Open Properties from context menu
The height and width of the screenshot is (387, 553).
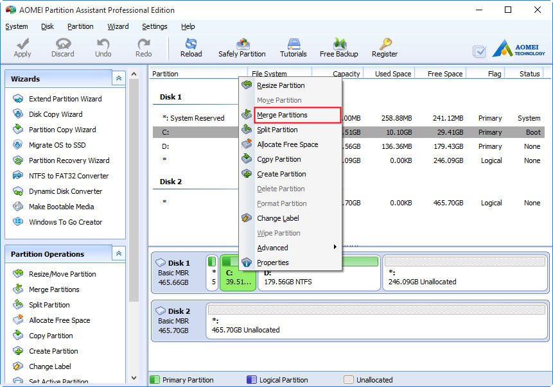point(290,262)
